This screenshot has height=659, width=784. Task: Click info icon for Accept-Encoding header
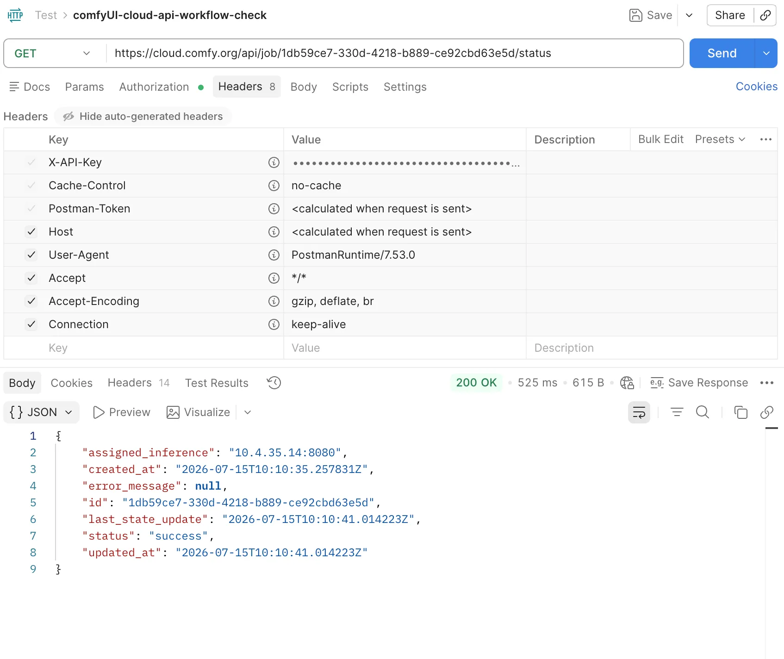pyautogui.click(x=274, y=301)
